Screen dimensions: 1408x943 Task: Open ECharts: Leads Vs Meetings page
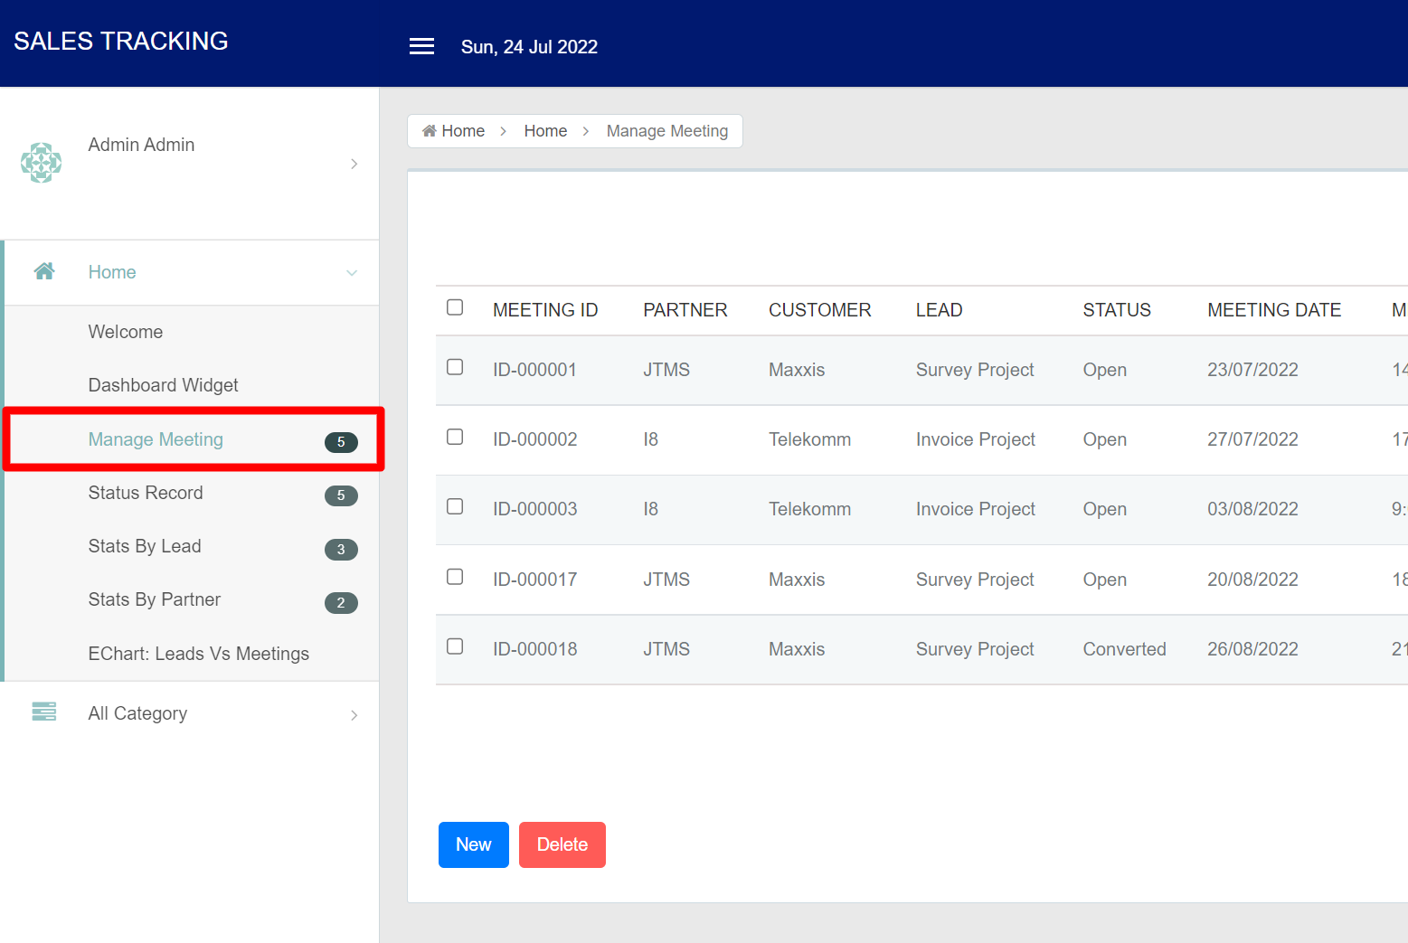pos(198,654)
